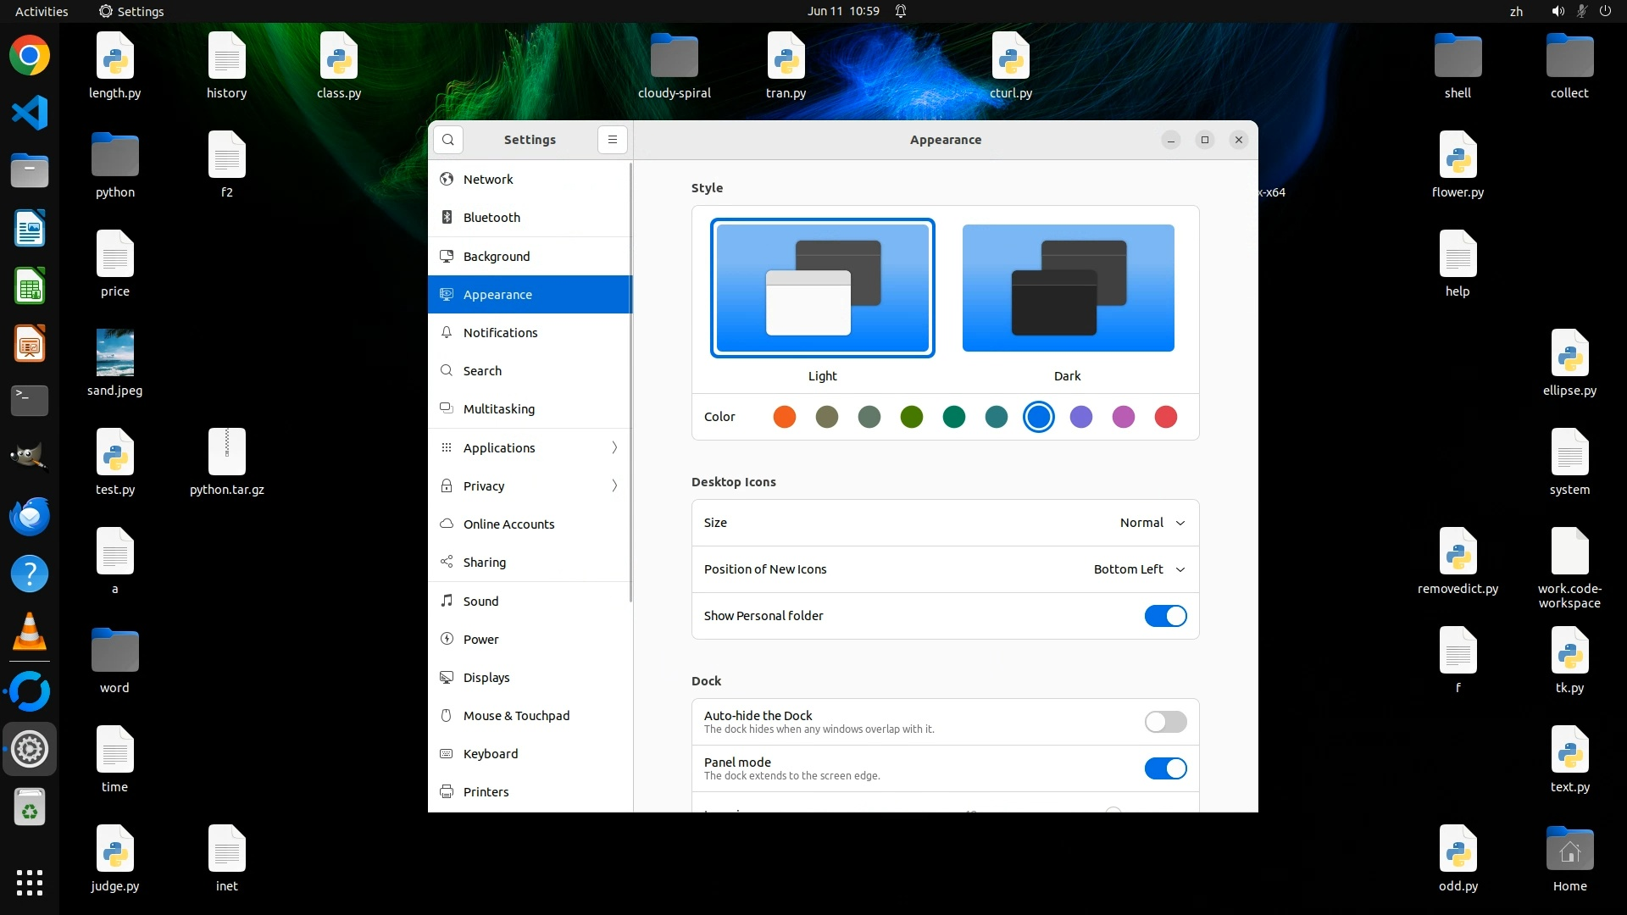
Task: Click Activities in the top bar
Action: tap(42, 11)
